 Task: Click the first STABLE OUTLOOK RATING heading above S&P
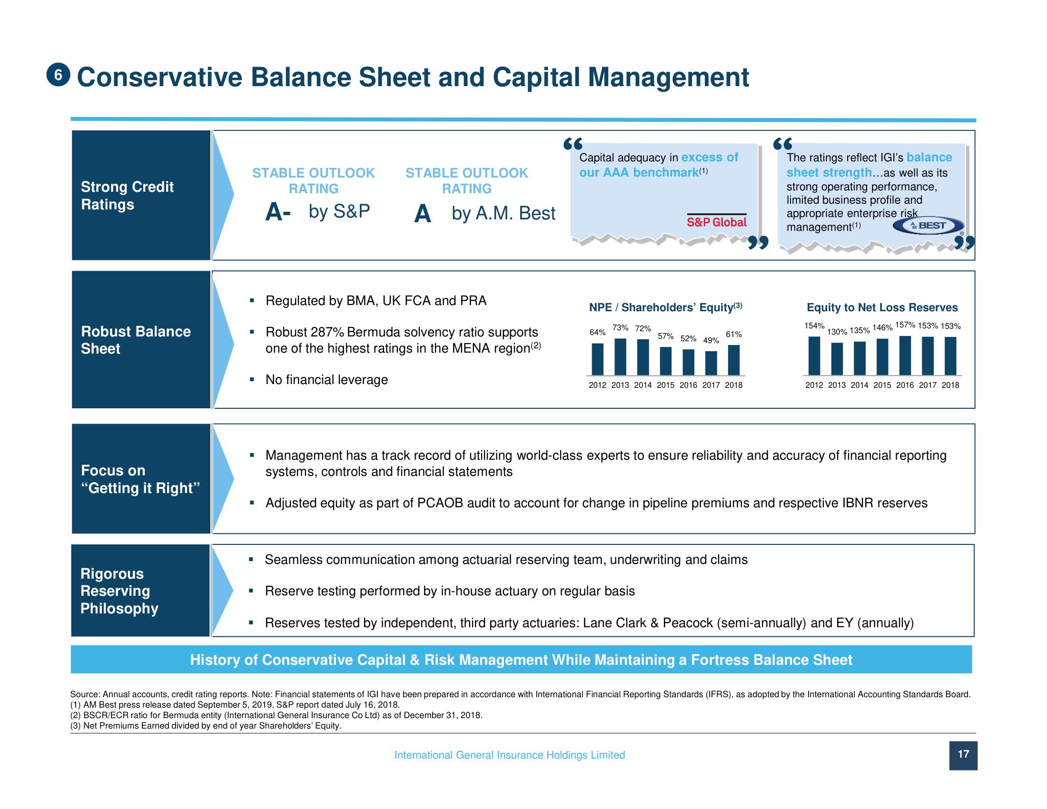click(x=314, y=181)
